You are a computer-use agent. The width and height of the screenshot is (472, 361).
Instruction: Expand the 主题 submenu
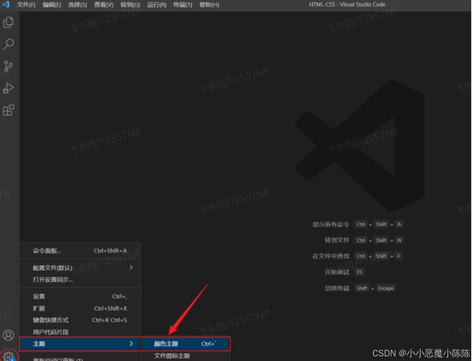coord(79,344)
